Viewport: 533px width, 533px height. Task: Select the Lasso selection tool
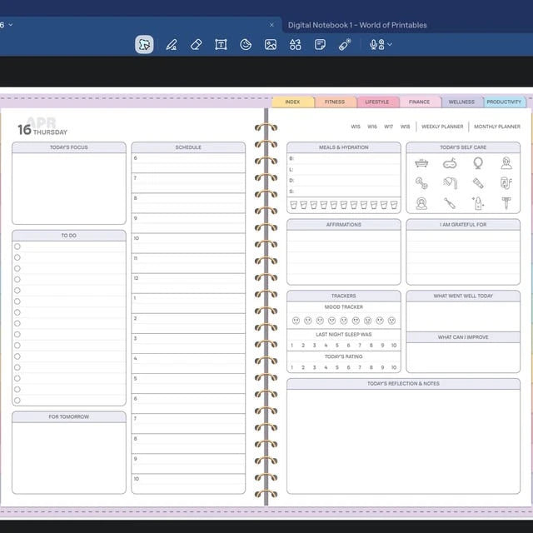point(144,44)
